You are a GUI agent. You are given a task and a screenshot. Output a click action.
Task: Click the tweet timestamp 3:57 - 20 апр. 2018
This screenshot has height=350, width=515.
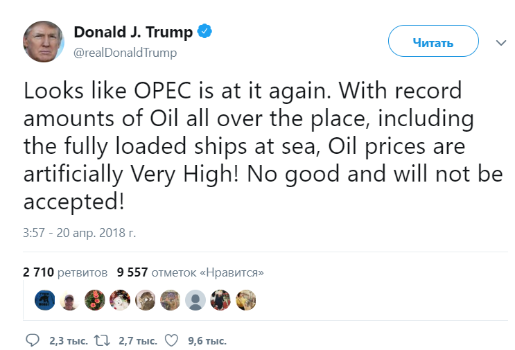pos(80,233)
